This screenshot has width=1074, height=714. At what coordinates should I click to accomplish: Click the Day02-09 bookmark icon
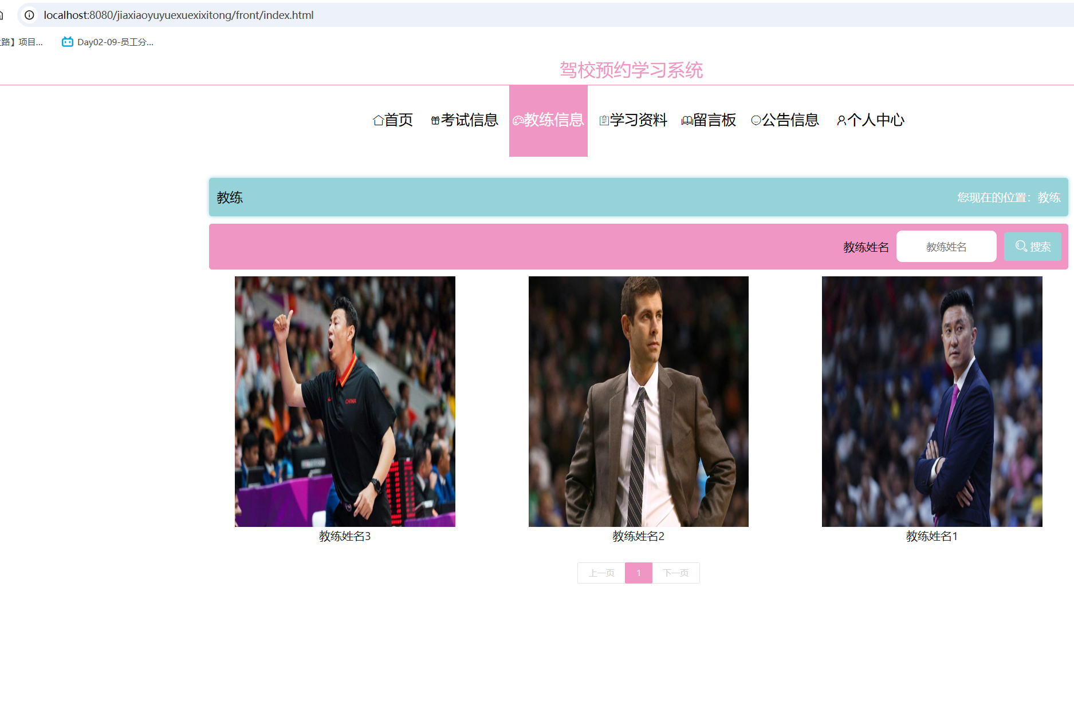pyautogui.click(x=68, y=42)
